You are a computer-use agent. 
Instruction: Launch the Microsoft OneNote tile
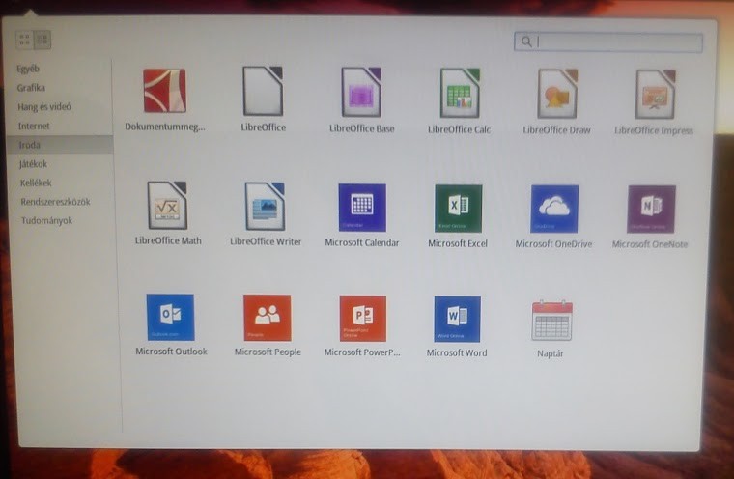click(x=651, y=209)
